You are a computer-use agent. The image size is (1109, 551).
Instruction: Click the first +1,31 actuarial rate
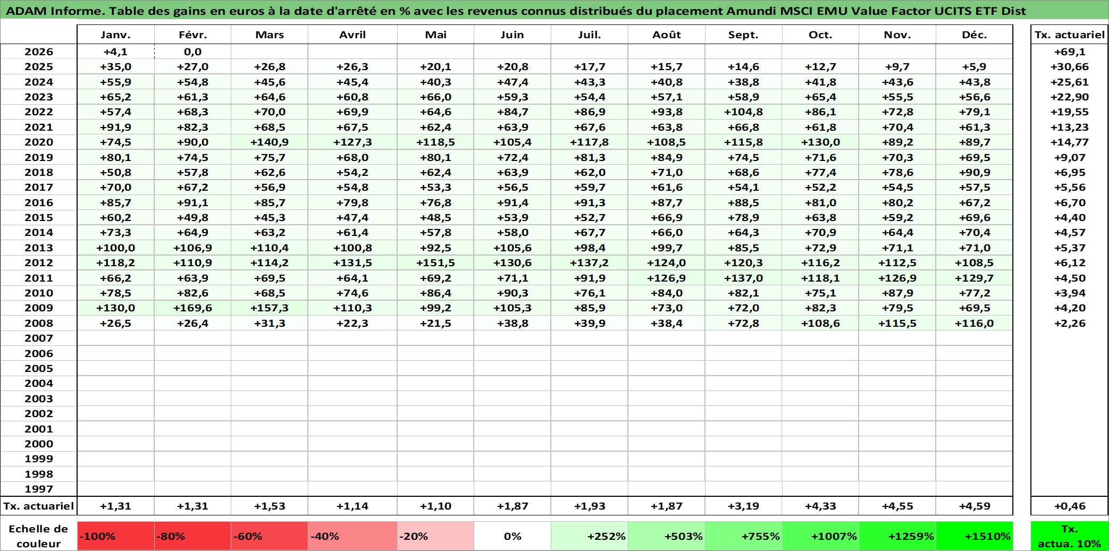(x=115, y=506)
